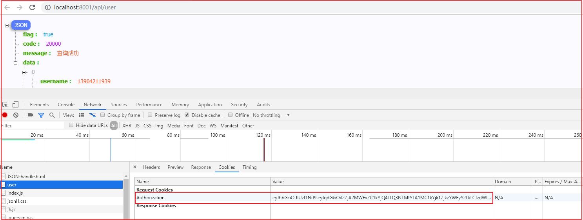
Task: Switch to the Console tab in DevTools
Action: (66, 104)
